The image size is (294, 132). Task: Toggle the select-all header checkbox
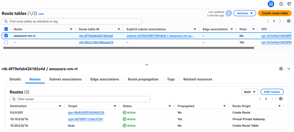tap(6, 29)
